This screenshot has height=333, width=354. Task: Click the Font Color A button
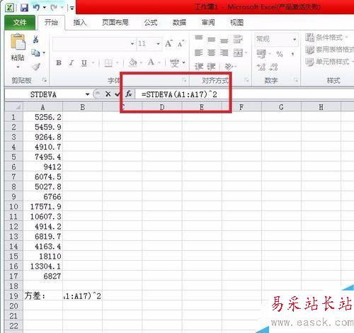coord(151,62)
